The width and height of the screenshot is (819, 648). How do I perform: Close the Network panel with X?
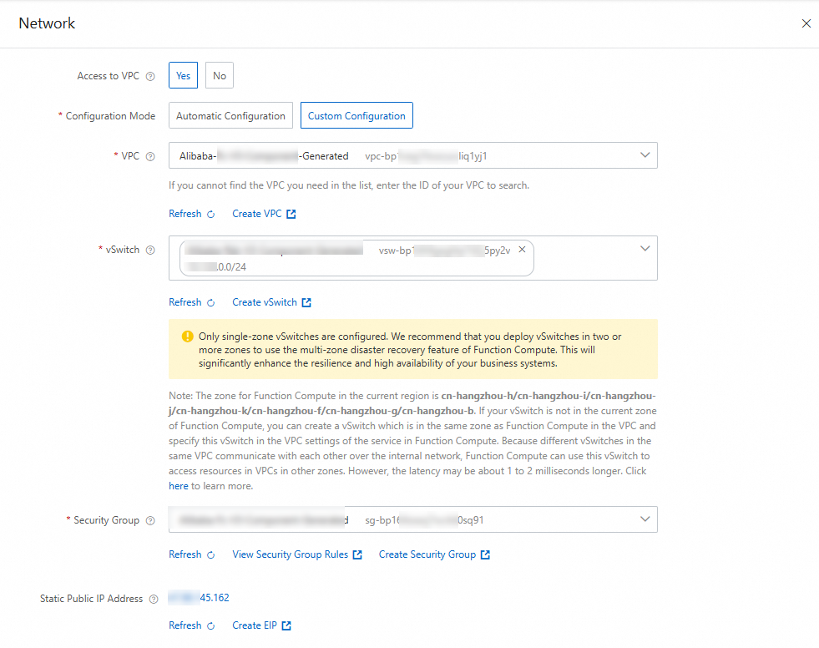pyautogui.click(x=806, y=23)
